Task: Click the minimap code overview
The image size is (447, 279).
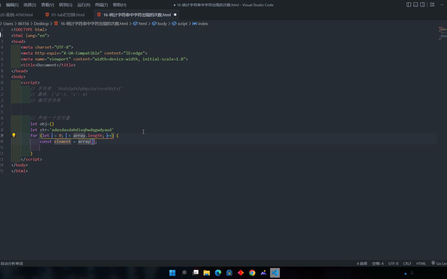Action: (x=443, y=33)
